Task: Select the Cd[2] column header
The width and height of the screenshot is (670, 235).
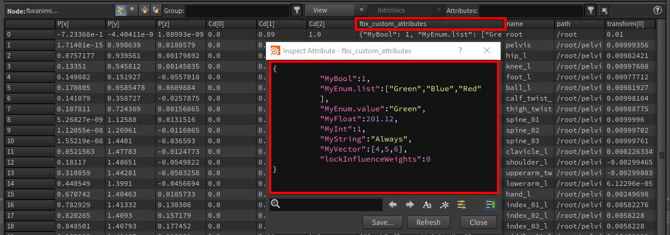Action: pyautogui.click(x=331, y=24)
